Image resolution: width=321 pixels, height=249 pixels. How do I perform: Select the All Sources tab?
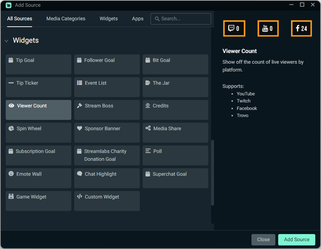[20, 18]
